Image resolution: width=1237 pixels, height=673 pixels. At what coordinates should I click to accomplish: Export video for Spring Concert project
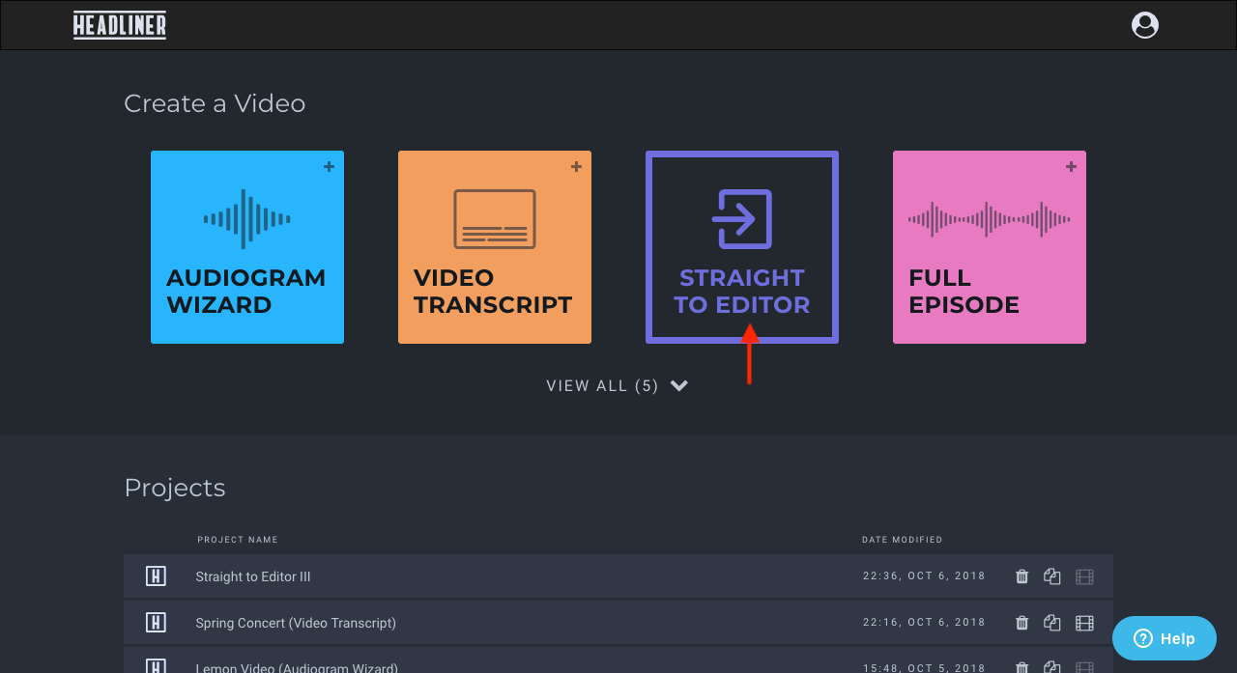coord(1084,622)
